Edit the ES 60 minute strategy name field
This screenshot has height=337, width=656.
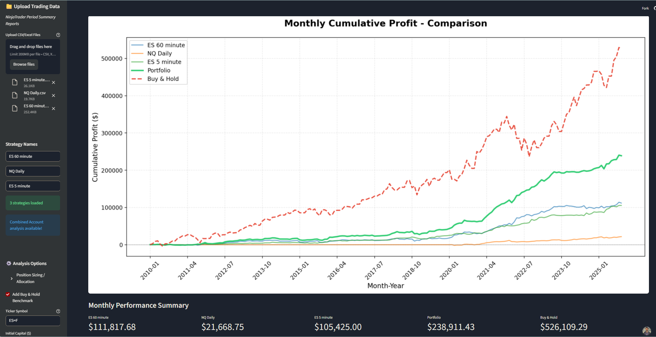tap(33, 156)
